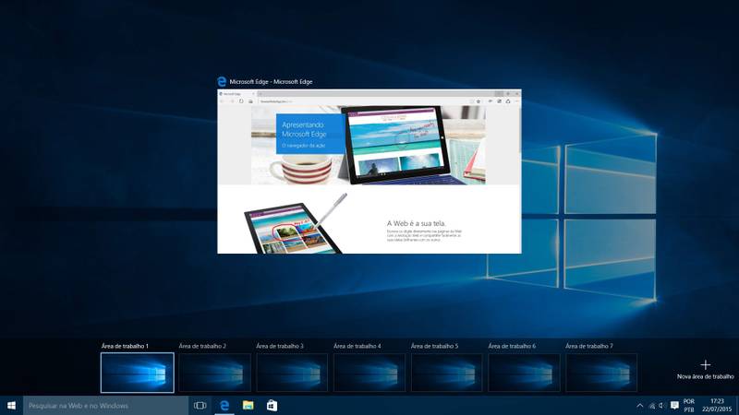Switch to Área de trabalho 7 thumbnail
Viewport: 739px width, 415px height.
coord(601,373)
